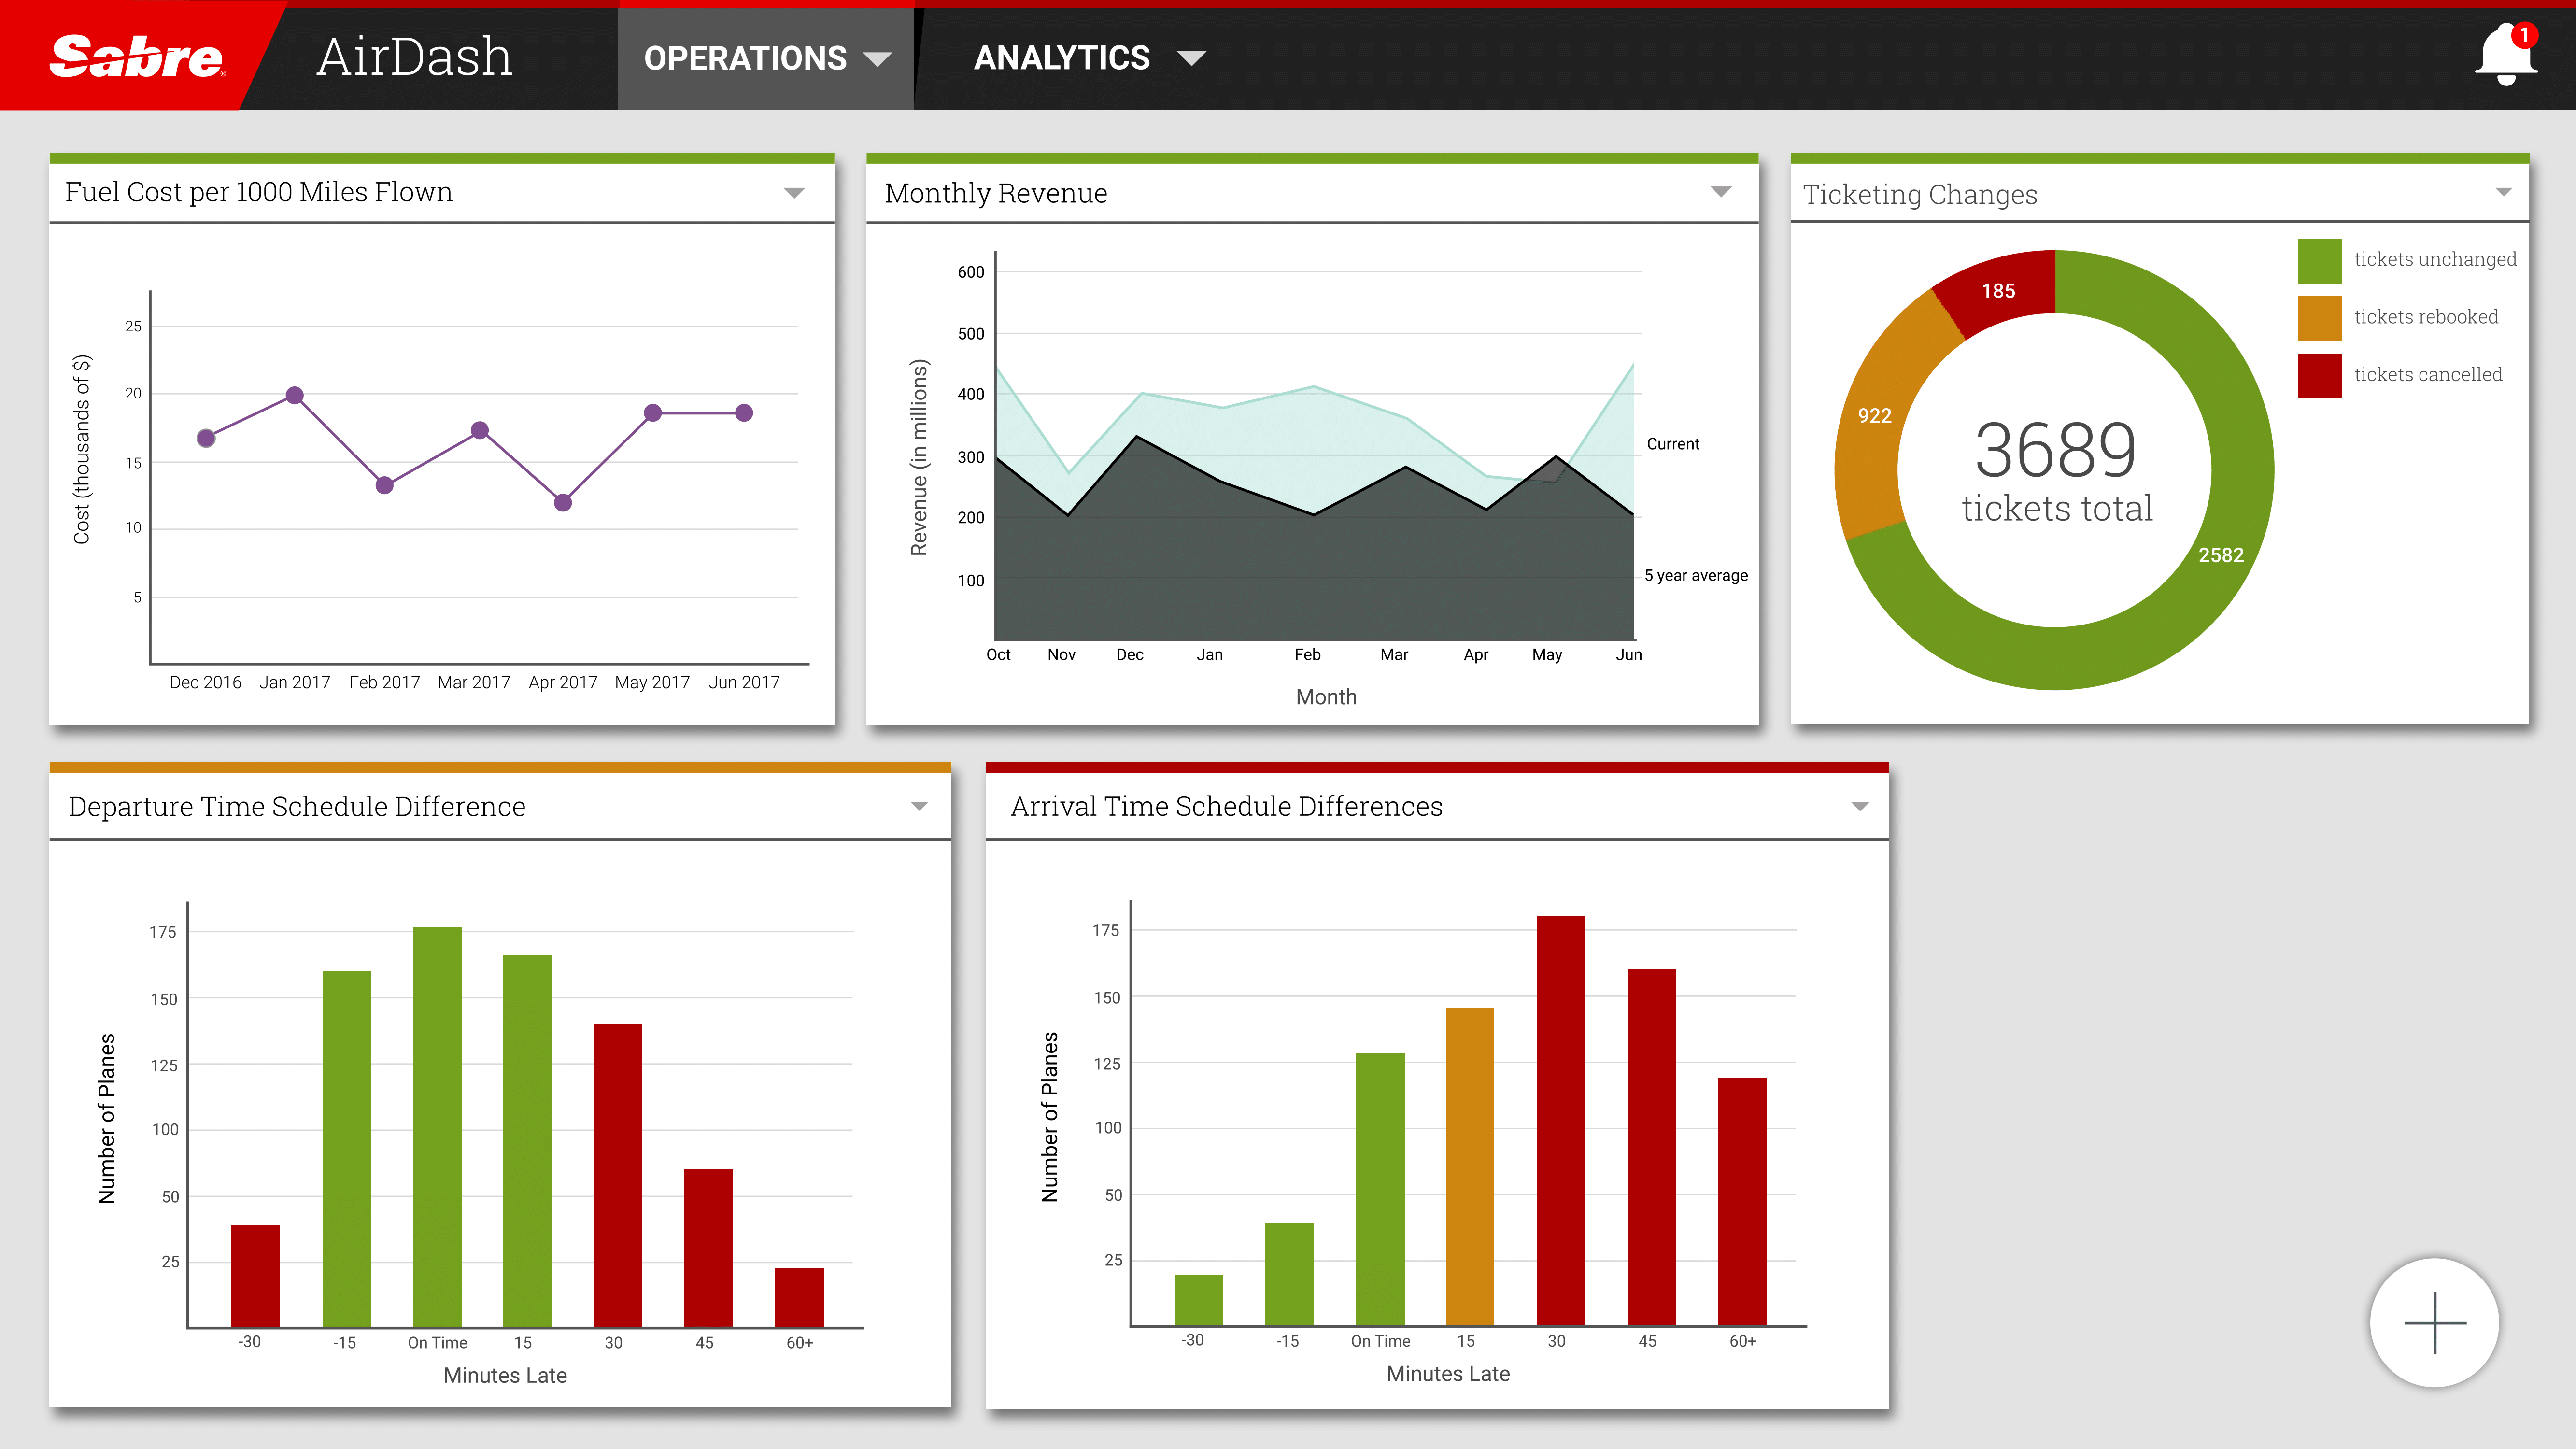This screenshot has width=2576, height=1449.
Task: Click the Departure chart 15 minutes bar
Action: pos(527,1142)
